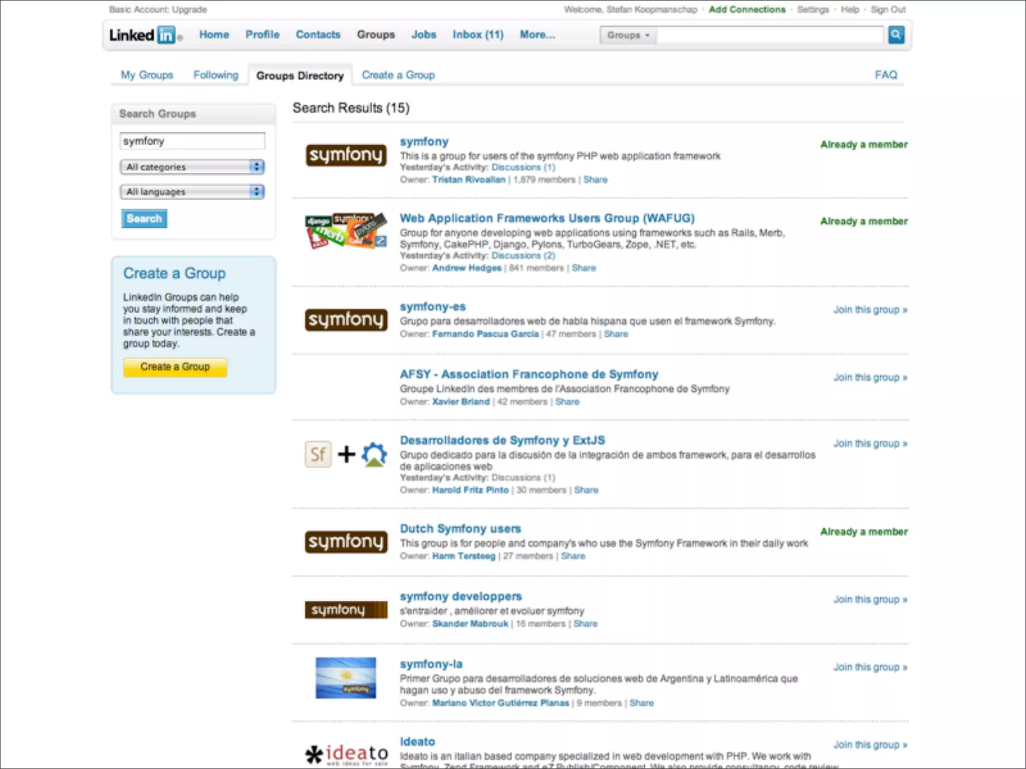Switch to the My Groups tab

coord(147,75)
